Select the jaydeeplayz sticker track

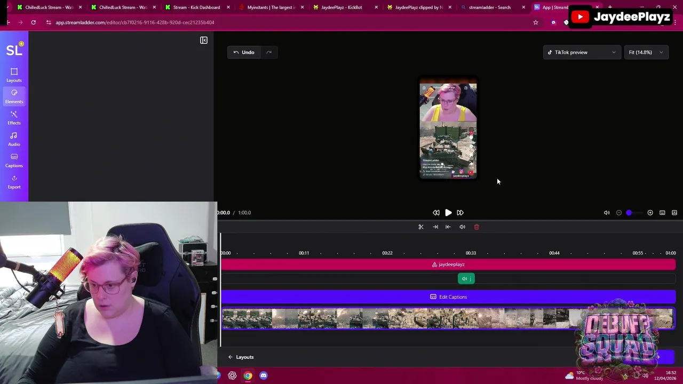448,265
